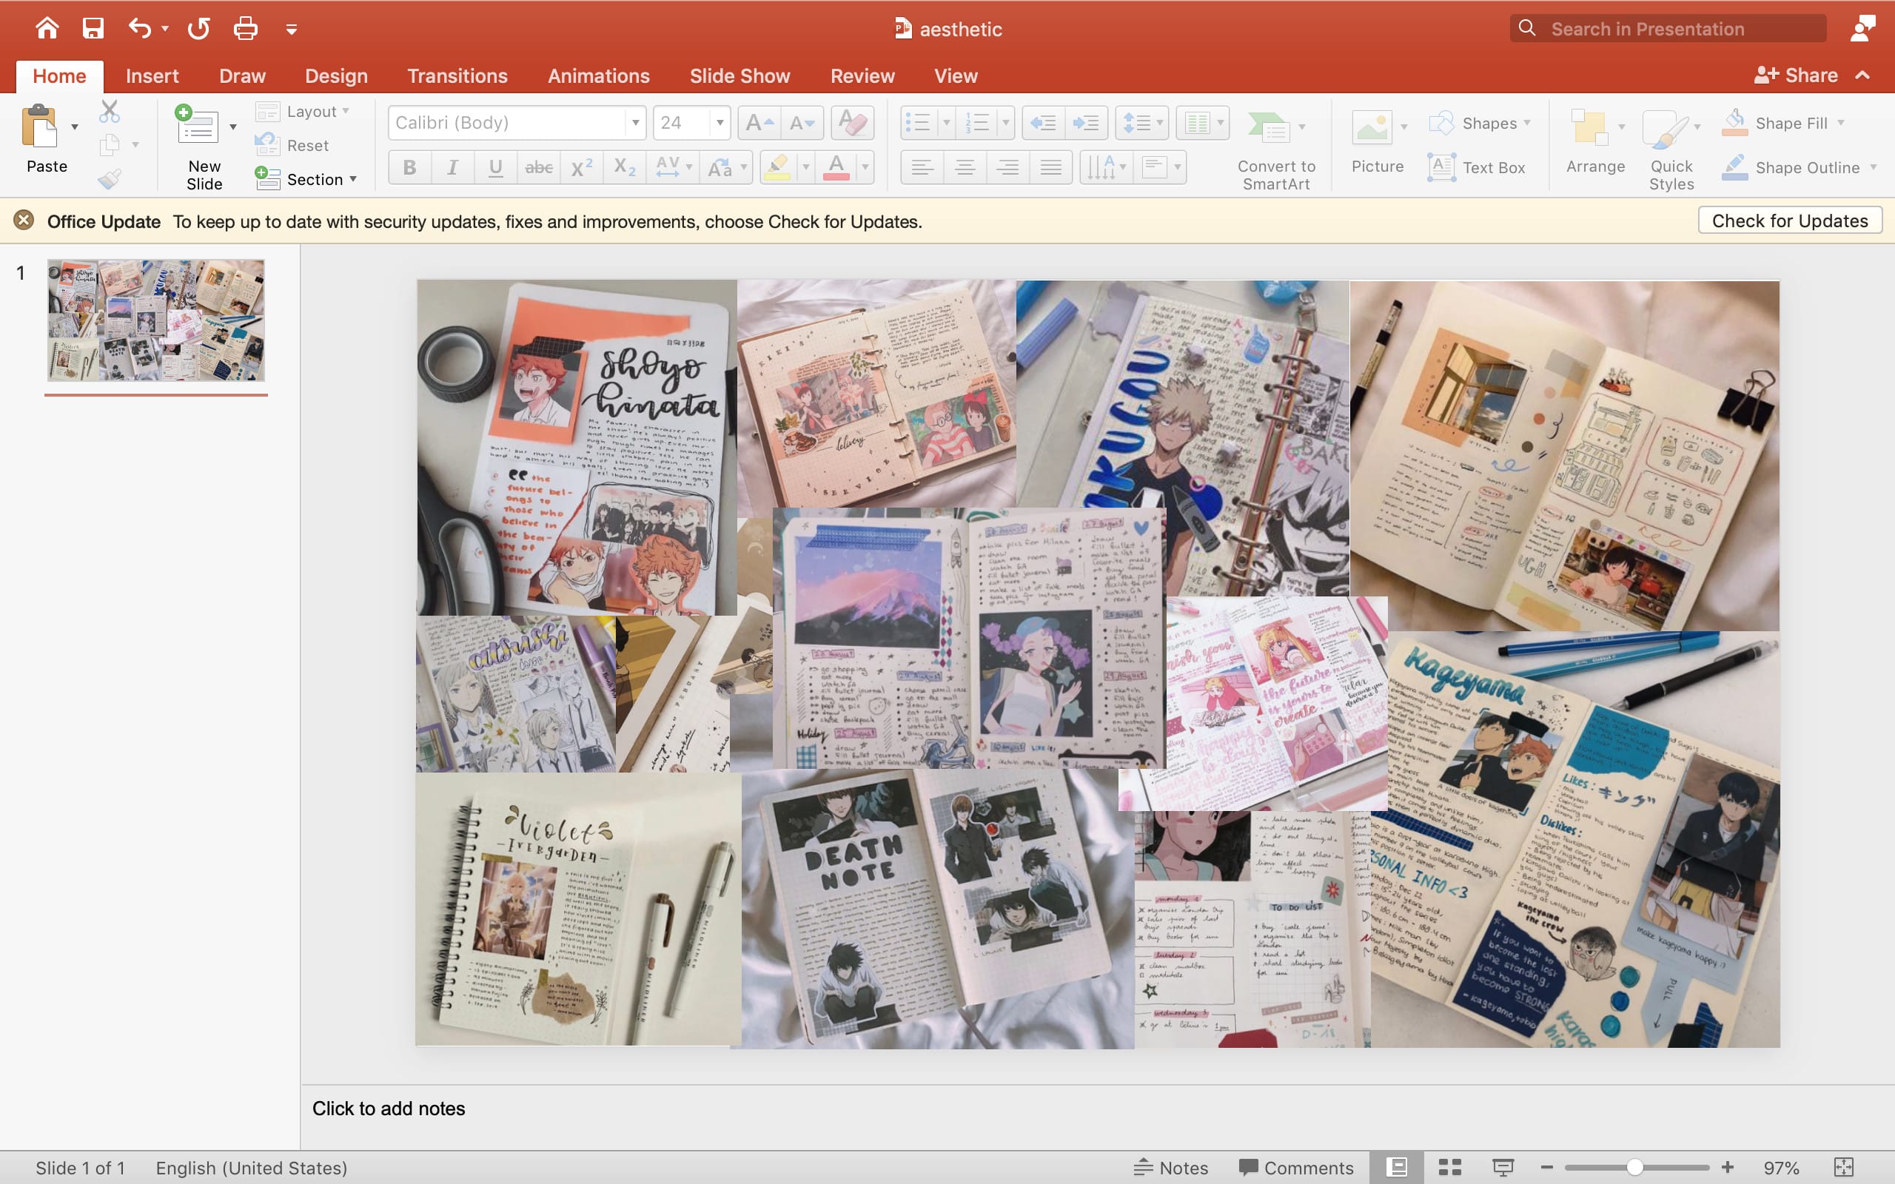Click the Search in Presentation field

pos(1668,29)
